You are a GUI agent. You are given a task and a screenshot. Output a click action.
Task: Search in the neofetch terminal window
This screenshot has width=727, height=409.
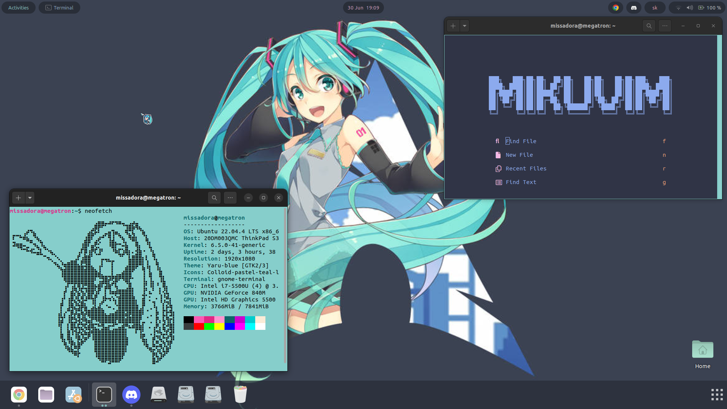(214, 198)
